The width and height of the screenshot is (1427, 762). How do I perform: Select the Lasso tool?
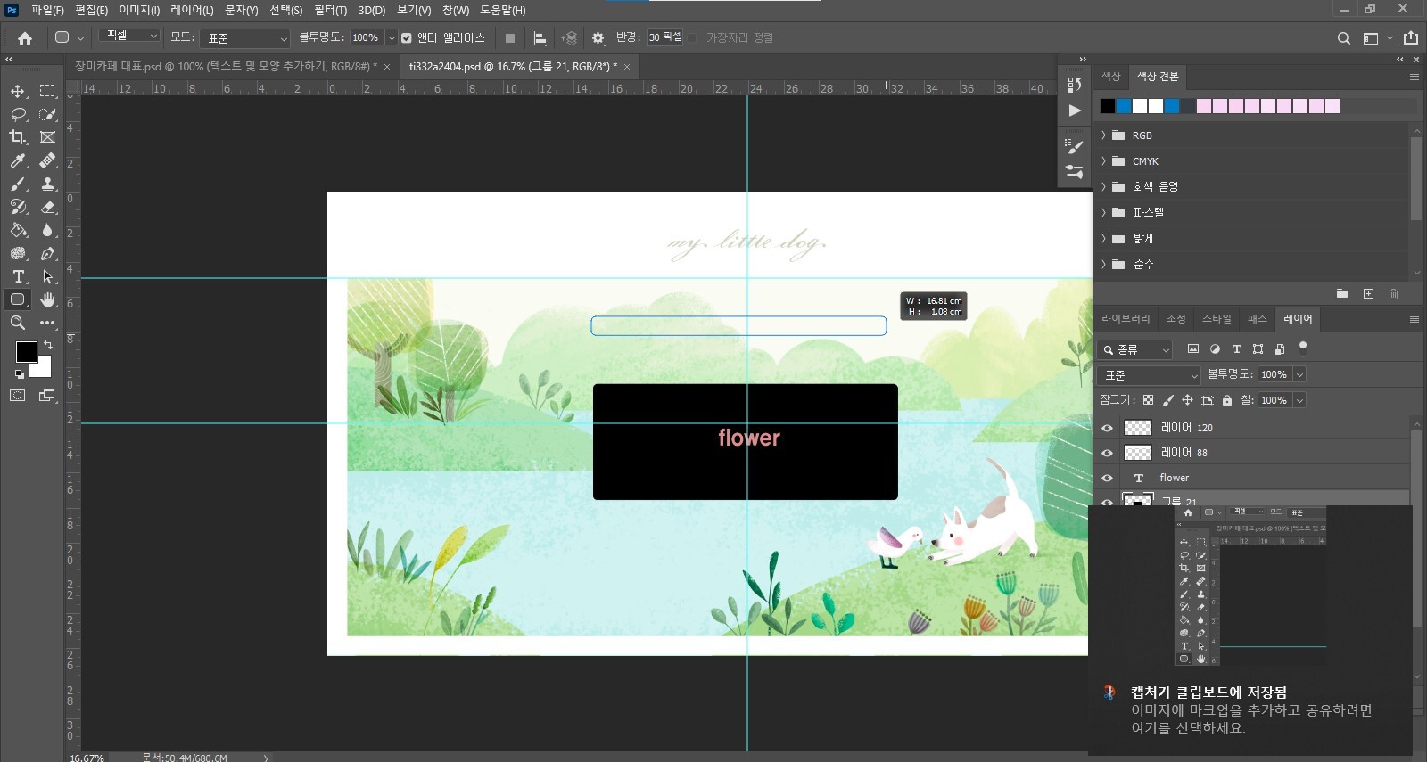(x=17, y=114)
